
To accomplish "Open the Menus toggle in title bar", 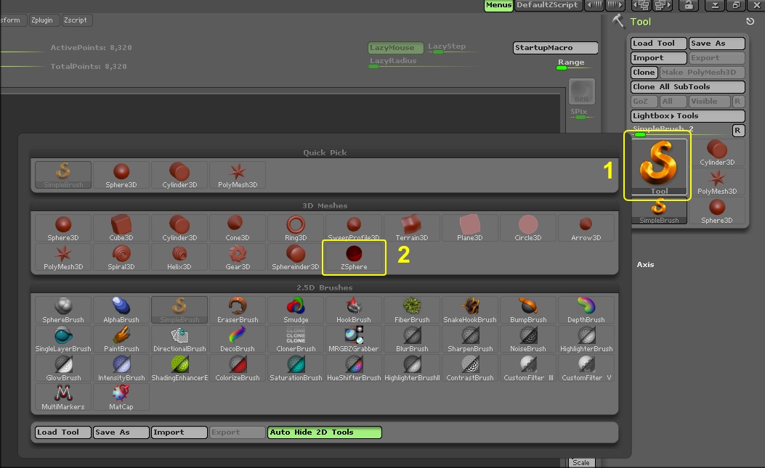I will click(498, 5).
